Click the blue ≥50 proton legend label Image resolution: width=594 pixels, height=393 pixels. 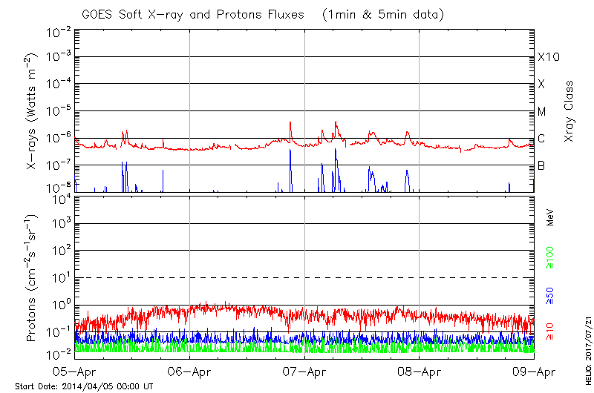pos(550,295)
